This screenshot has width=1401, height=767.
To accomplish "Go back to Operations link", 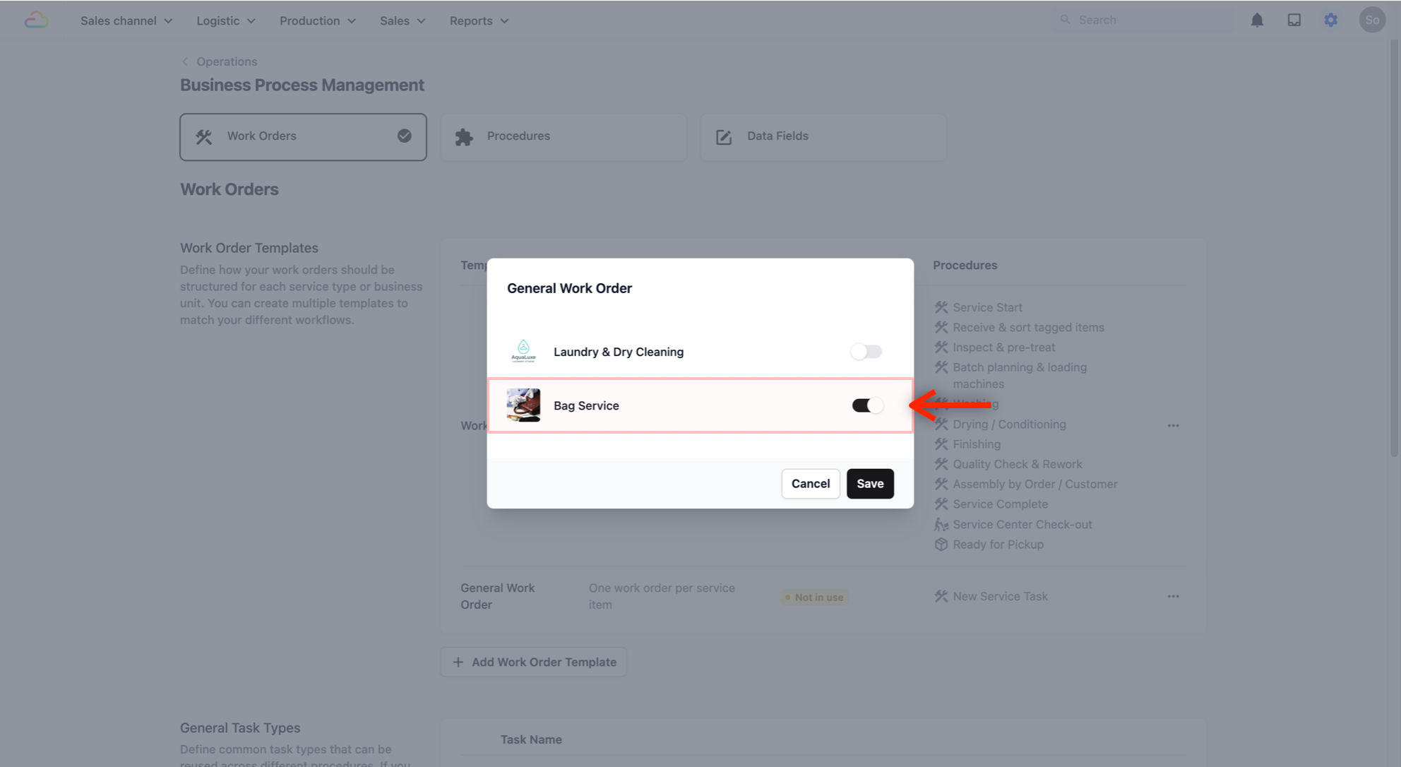I will [226, 61].
